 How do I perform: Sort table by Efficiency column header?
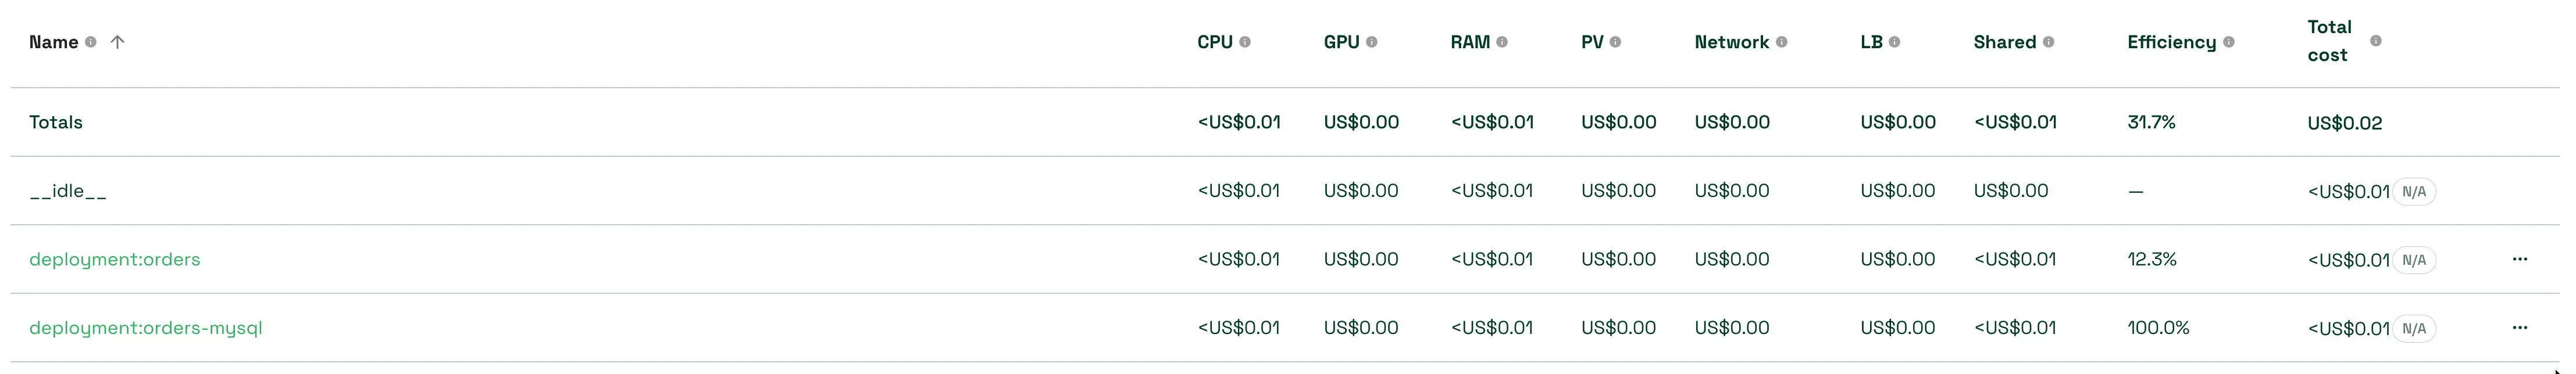click(2171, 42)
